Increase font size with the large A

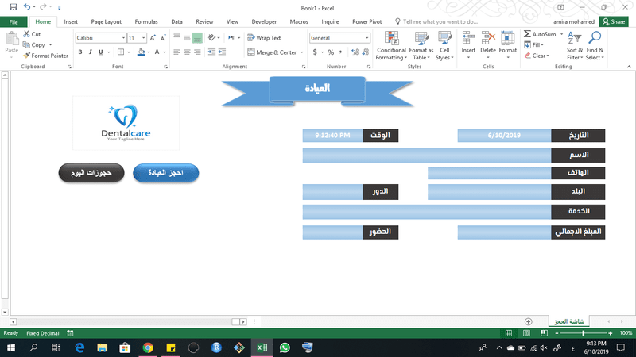pos(153,38)
